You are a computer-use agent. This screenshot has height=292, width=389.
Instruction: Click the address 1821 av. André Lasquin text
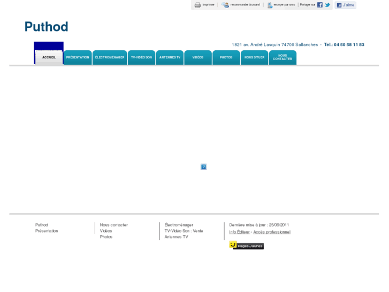click(x=275, y=44)
